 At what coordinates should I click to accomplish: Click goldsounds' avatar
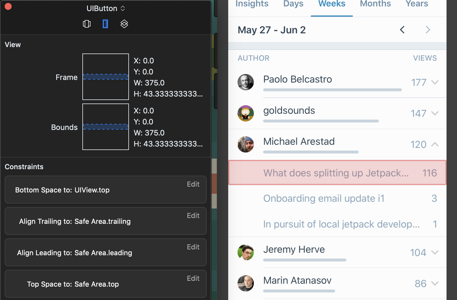tap(246, 113)
